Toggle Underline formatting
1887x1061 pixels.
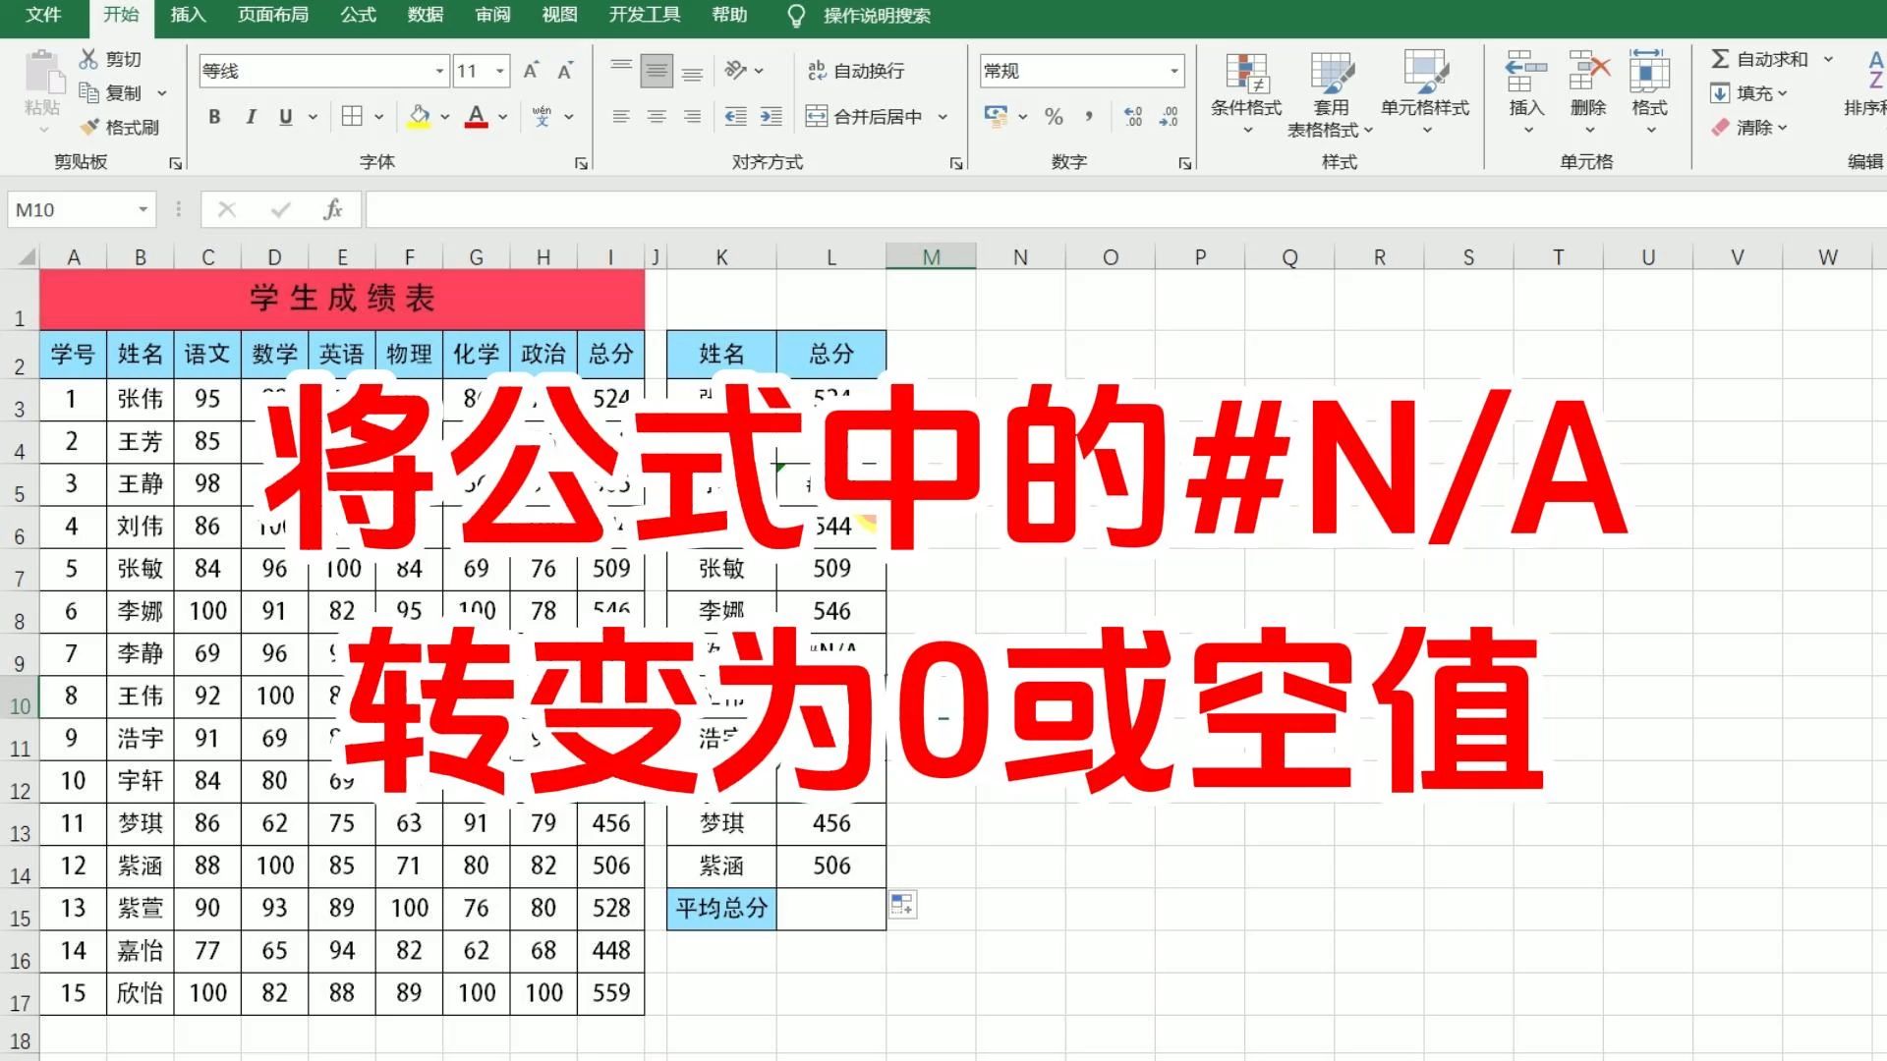286,117
